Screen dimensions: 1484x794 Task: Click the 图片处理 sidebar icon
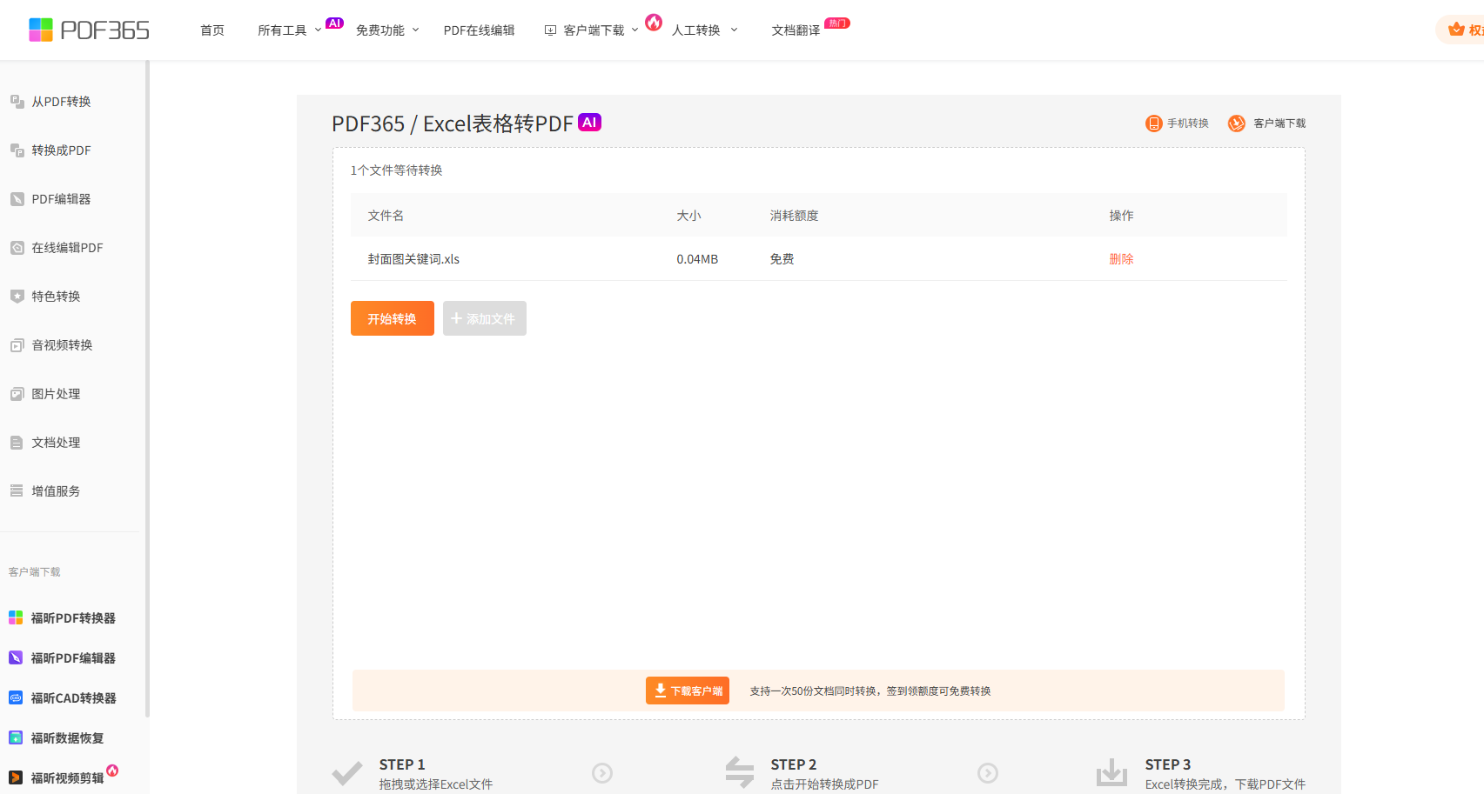(x=17, y=394)
